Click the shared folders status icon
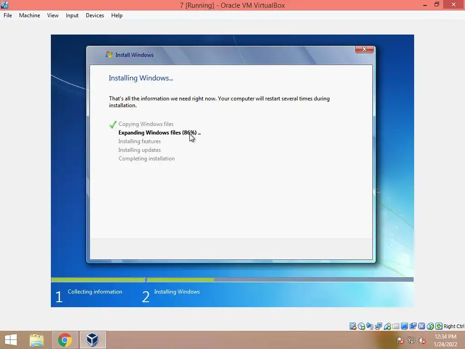This screenshot has height=349, width=465. pyautogui.click(x=396, y=326)
